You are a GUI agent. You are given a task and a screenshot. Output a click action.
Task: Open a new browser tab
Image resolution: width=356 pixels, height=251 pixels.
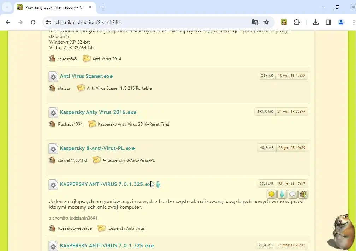(103, 7)
